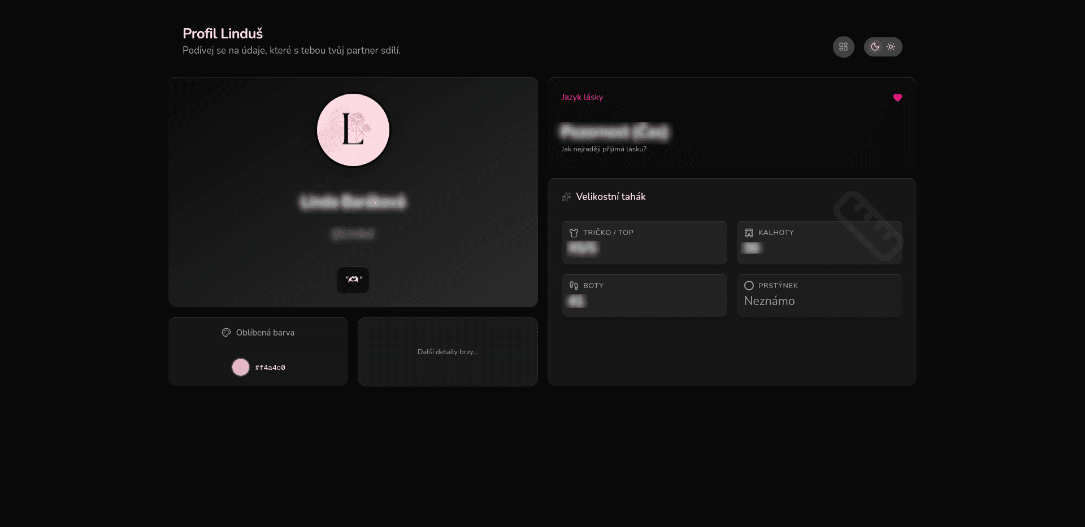This screenshot has width=1085, height=527.
Task: Click the PRSTÝNEK label
Action: [778, 286]
